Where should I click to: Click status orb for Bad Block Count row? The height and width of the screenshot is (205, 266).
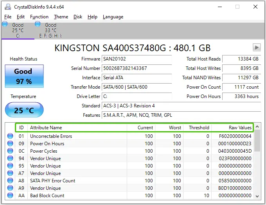coord(10,195)
